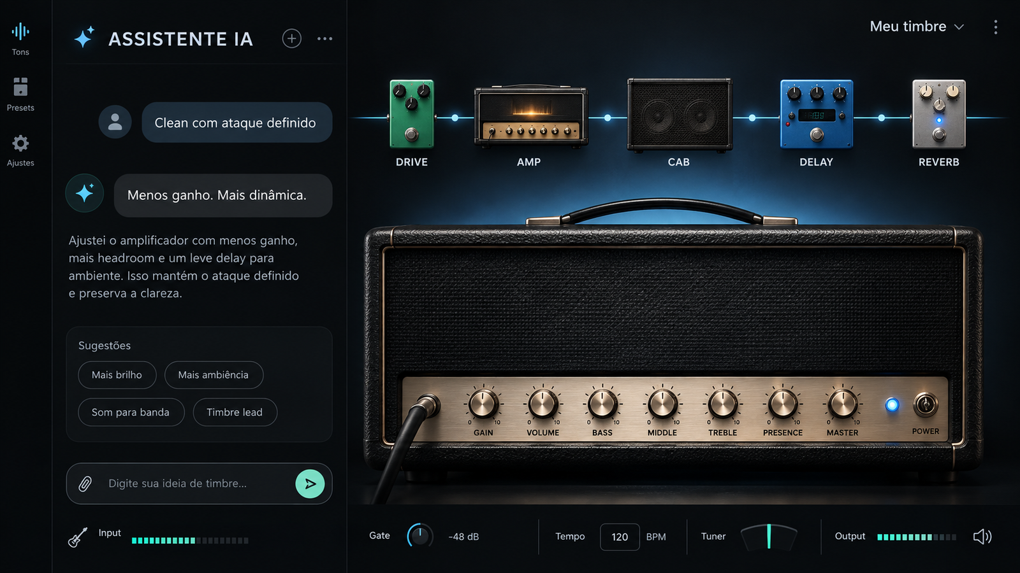Viewport: 1020px width, 573px height.
Task: Focus the Digite sua ideia de timbre field
Action: click(x=199, y=484)
